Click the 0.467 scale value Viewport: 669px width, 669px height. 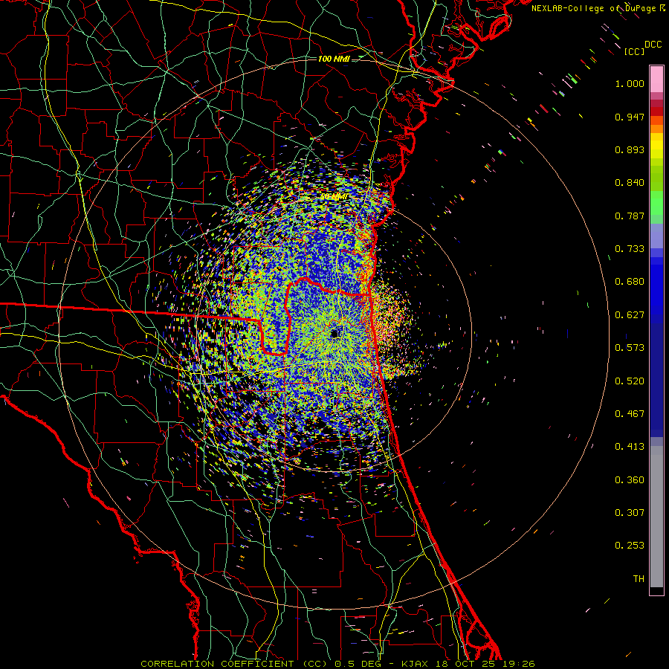[x=630, y=414]
